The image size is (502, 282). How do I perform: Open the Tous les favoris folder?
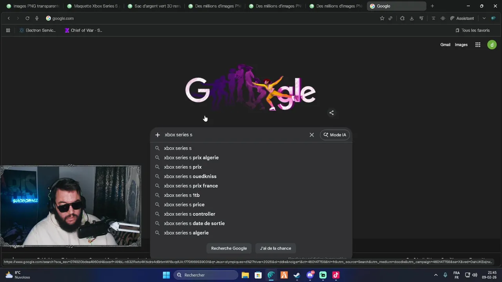click(473, 30)
